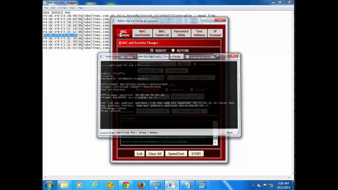Open the clock showing 5:26 AM
Viewport: 338px width, 190px height.
pyautogui.click(x=283, y=185)
